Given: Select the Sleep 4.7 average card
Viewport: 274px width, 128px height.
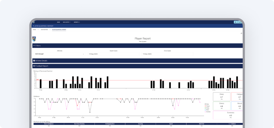Looking at the screenshot, I should click(222, 97).
